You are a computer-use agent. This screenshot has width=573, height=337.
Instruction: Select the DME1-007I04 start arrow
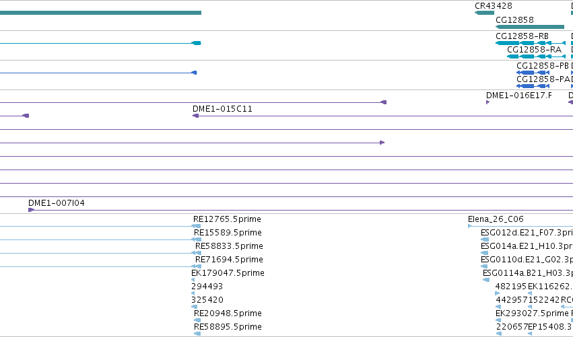coord(31,210)
